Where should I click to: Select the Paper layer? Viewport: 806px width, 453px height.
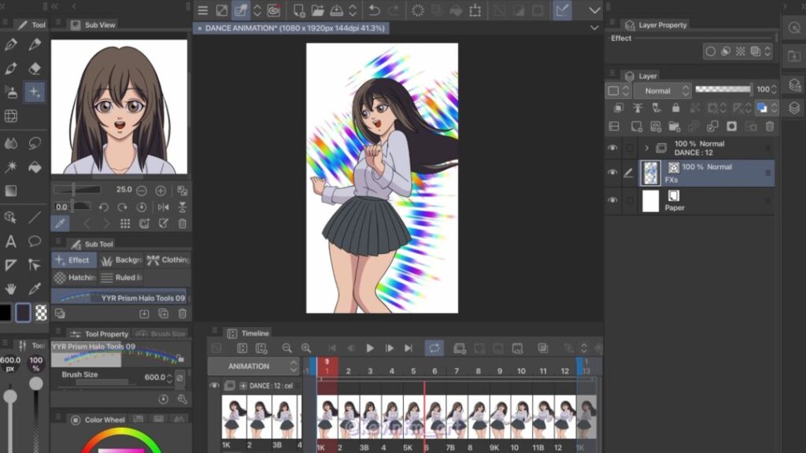(x=706, y=201)
